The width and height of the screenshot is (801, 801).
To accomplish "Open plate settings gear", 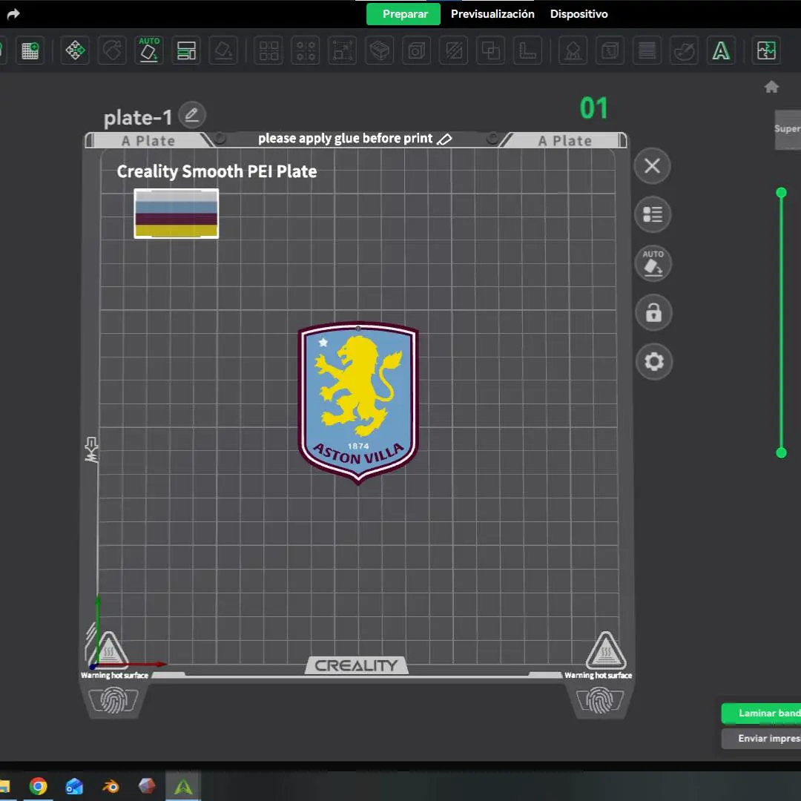I will (x=654, y=362).
